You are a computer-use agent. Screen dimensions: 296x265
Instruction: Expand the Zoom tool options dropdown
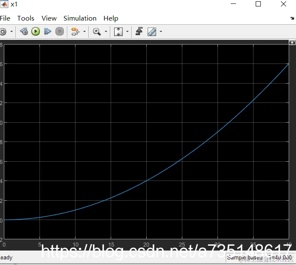106,31
